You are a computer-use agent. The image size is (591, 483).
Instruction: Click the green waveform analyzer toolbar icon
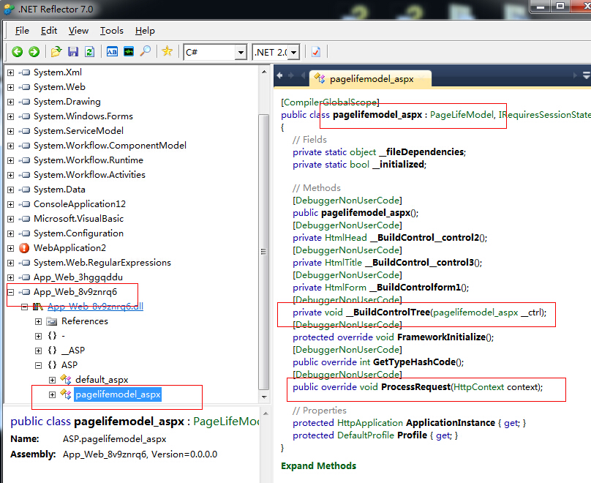[x=129, y=51]
